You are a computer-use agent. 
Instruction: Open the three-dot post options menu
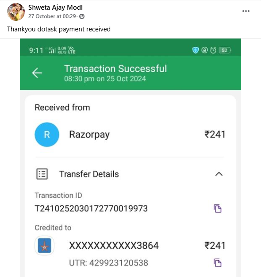pyautogui.click(x=246, y=11)
